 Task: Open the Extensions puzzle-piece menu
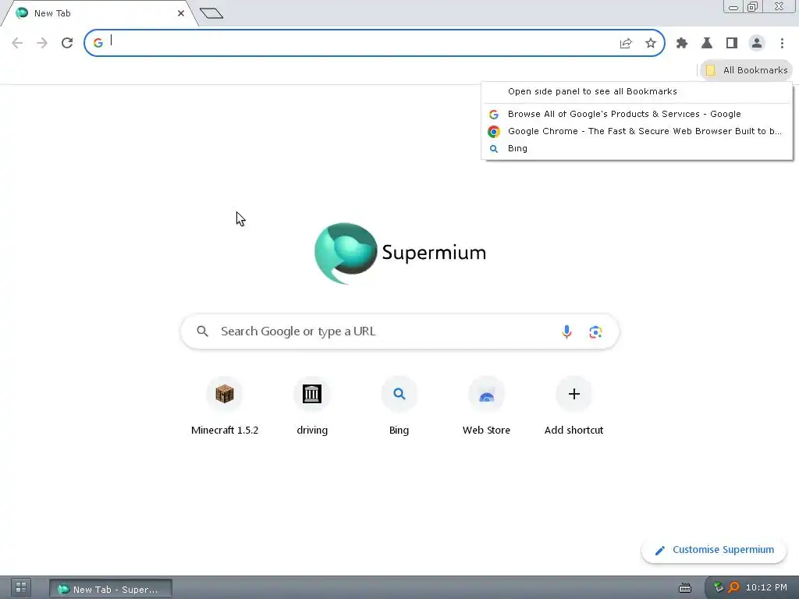point(682,44)
